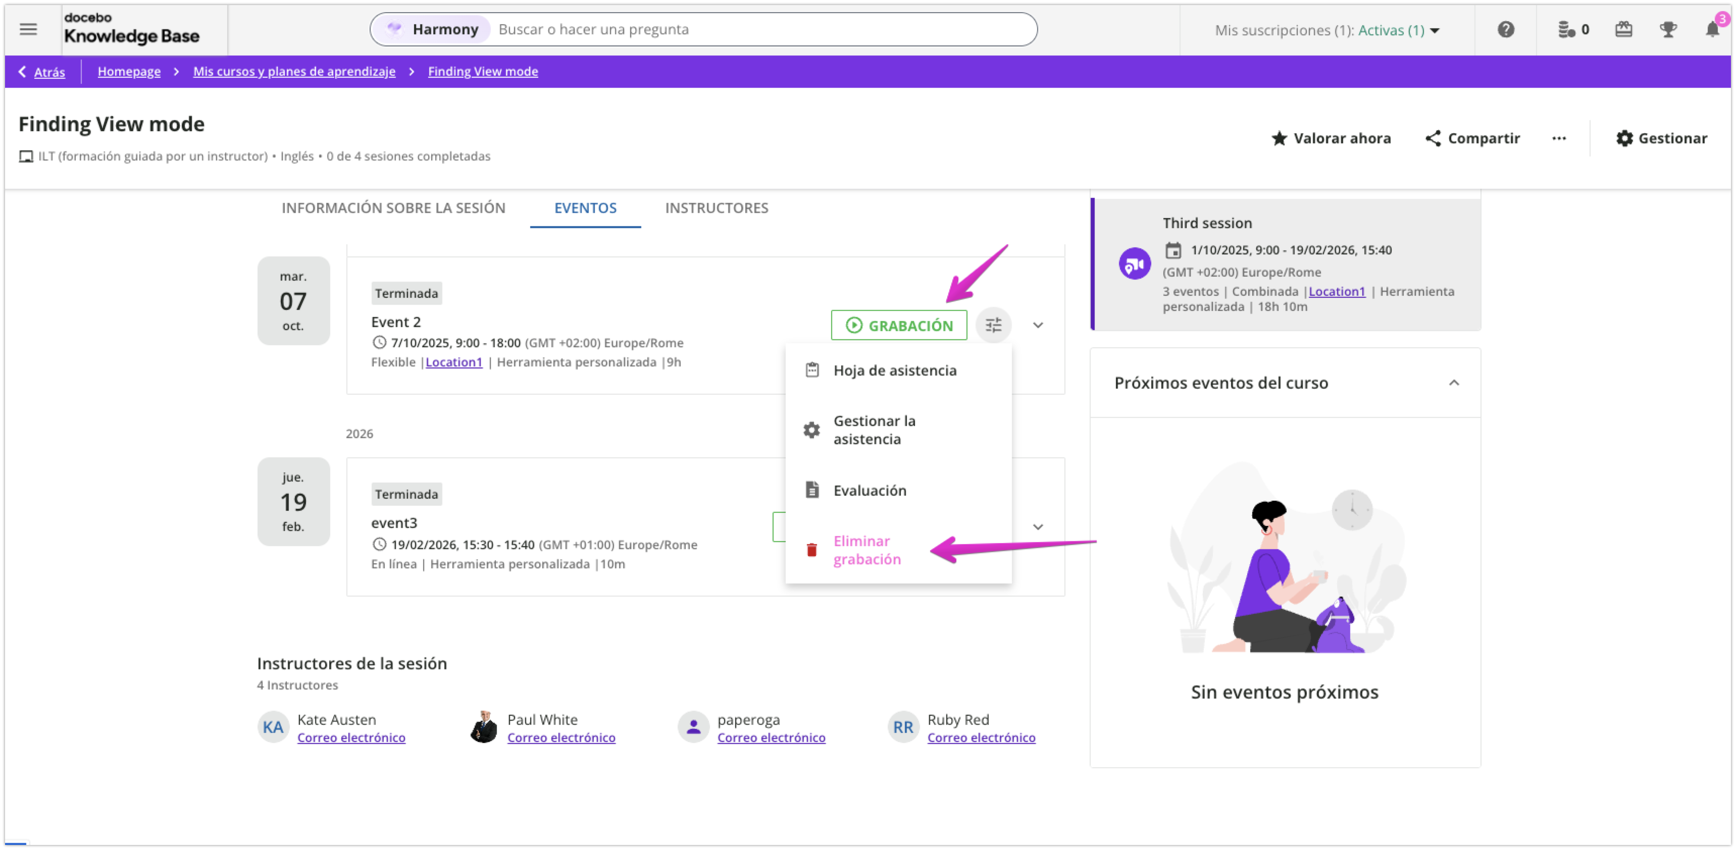Choose Eliminar grabación from menu
This screenshot has width=1736, height=850.
tap(866, 550)
